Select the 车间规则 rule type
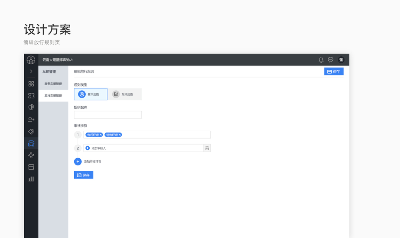 pyautogui.click(x=125, y=94)
